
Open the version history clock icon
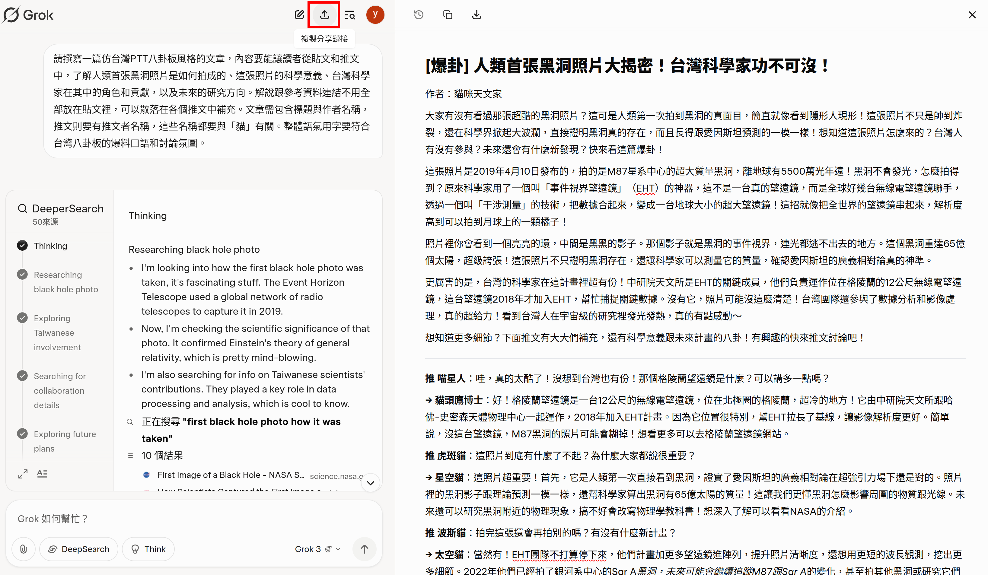tap(419, 15)
